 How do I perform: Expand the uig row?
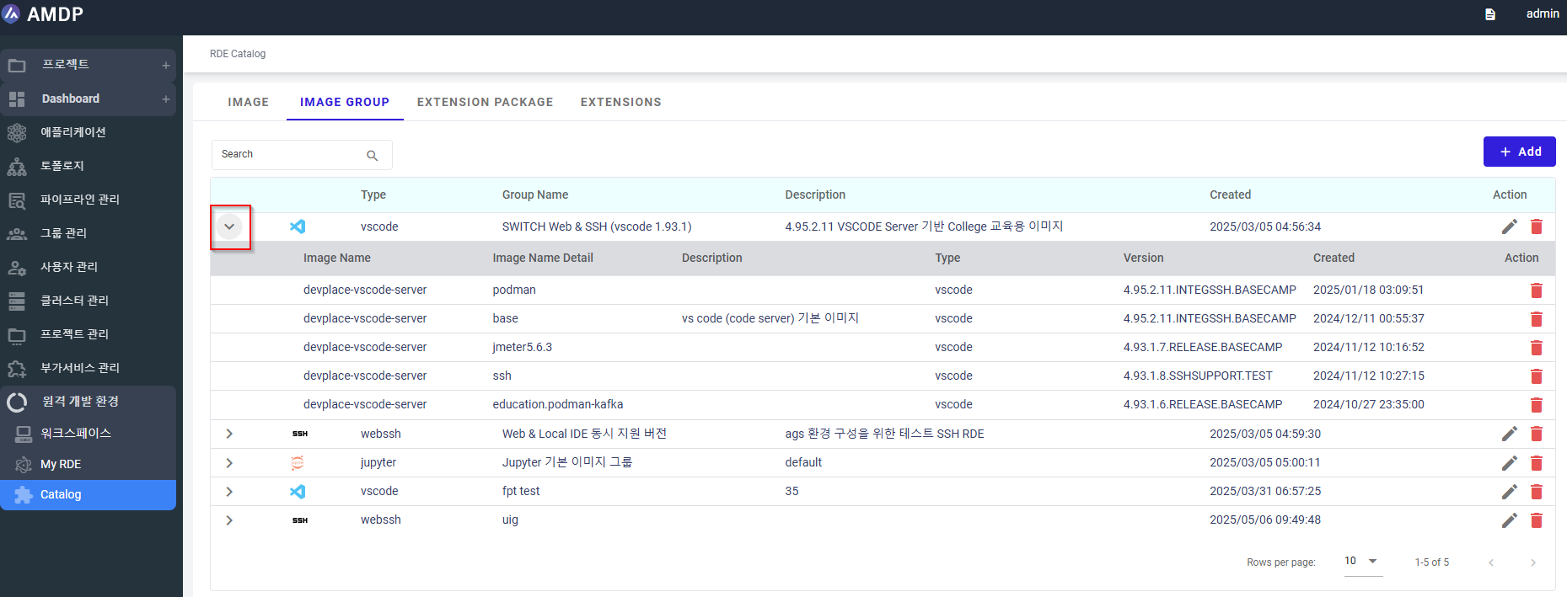(229, 520)
